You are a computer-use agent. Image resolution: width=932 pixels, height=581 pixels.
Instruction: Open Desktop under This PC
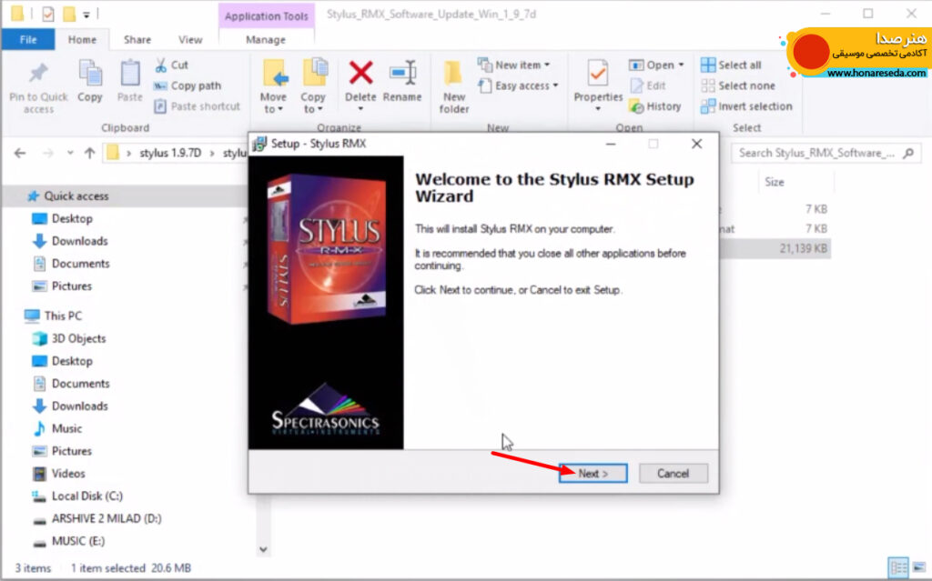click(72, 361)
